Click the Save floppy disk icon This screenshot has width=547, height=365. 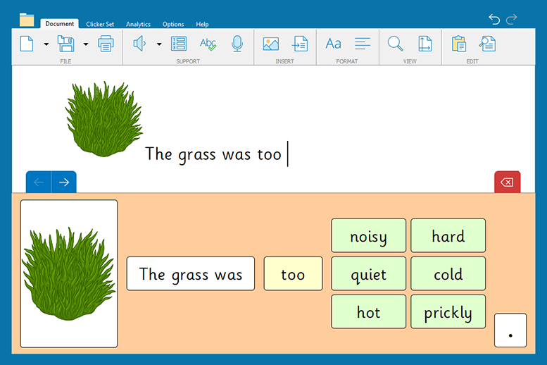[66, 44]
